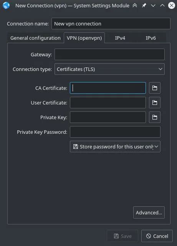177x246 pixels.
Task: Click the Save button
Action: pos(122,236)
